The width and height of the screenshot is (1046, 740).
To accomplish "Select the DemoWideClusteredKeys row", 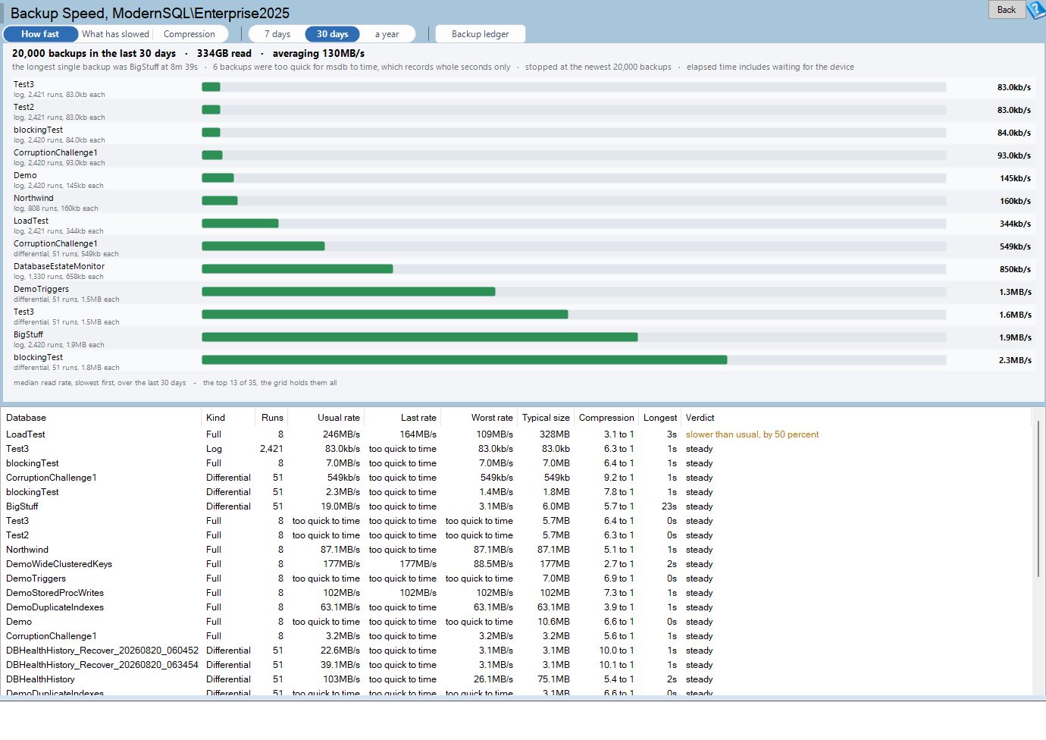I will coord(515,564).
